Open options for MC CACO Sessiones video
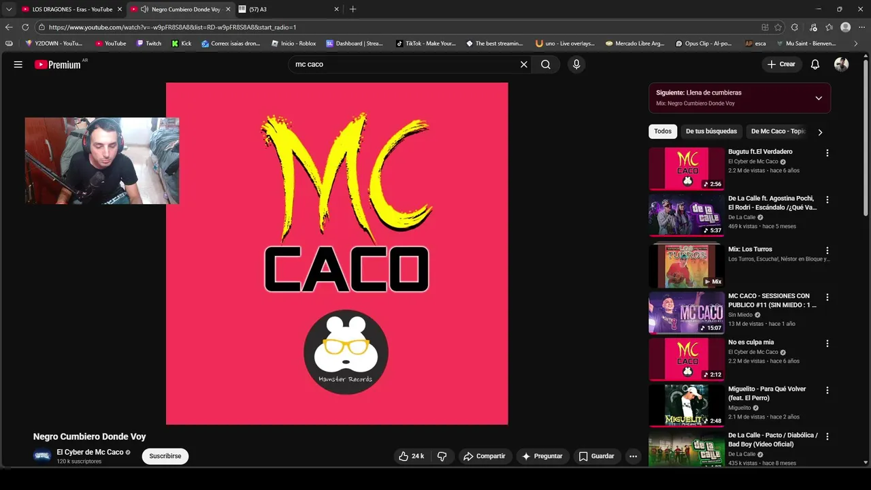871x490 pixels. click(827, 297)
